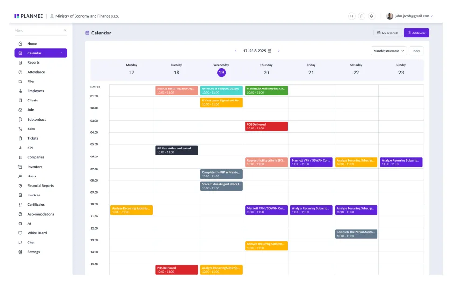Go to previous week with left arrow

coord(236,51)
